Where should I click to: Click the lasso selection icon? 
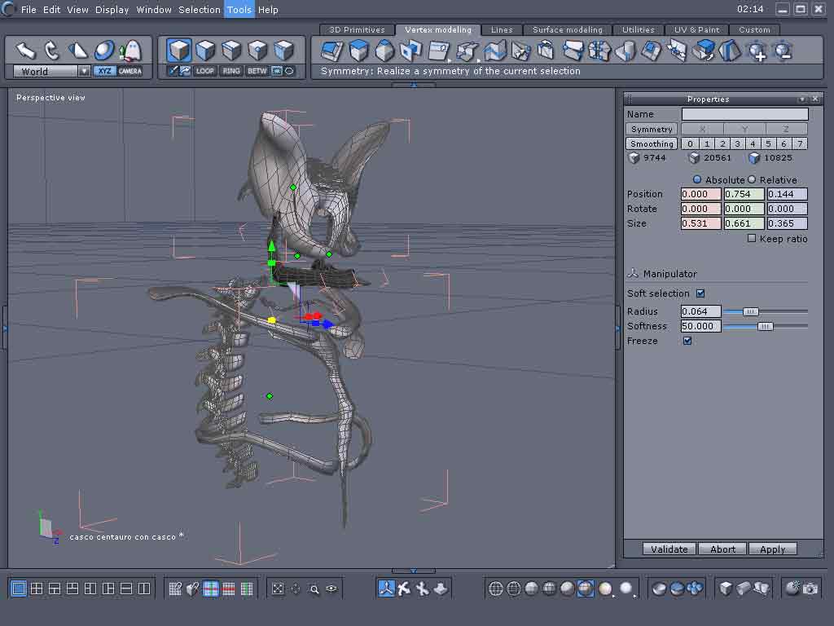[x=289, y=71]
